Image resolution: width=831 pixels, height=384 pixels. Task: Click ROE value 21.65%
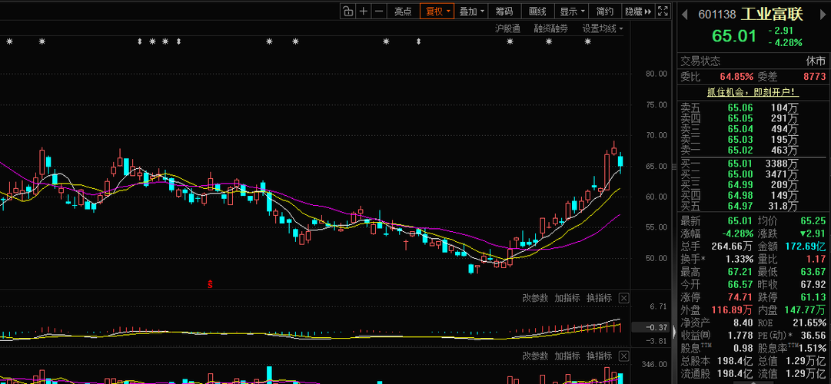[811, 322]
